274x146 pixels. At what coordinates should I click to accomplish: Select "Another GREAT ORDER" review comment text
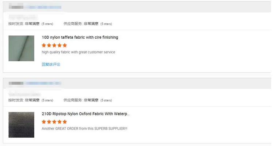click(x=84, y=128)
